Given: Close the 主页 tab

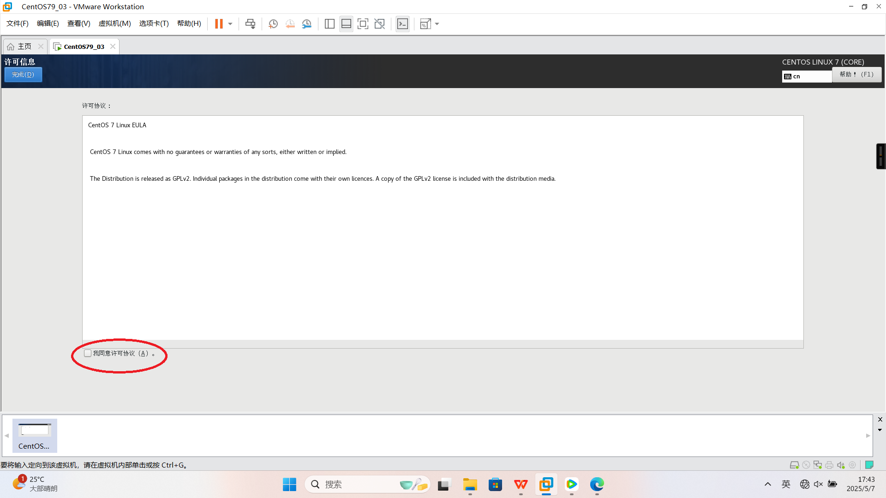Looking at the screenshot, I should 41,47.
